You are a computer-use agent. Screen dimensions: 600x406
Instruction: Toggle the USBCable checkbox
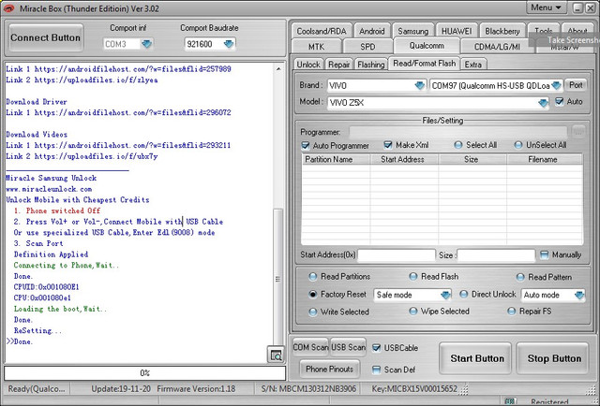tap(377, 348)
